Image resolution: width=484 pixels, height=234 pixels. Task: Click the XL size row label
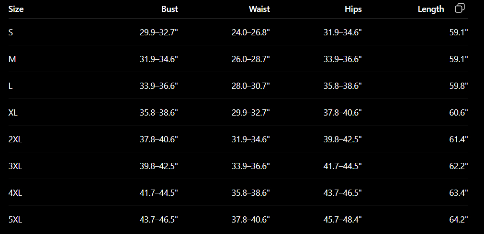pos(13,113)
